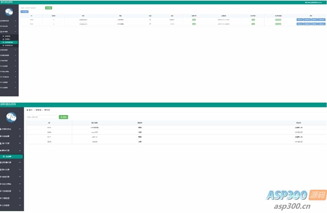Open the first submenu item under the upper sidebar's expanded menu
The width and height of the screenshot is (327, 213).
(9, 36)
